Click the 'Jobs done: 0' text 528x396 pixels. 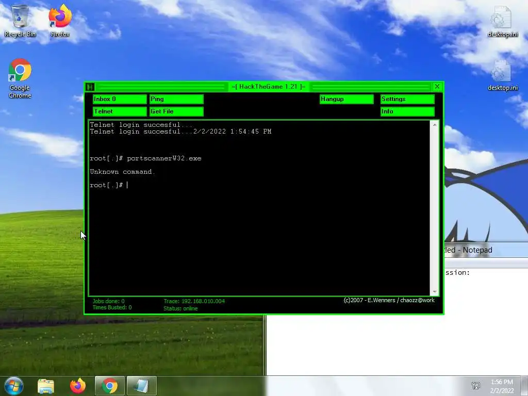pyautogui.click(x=108, y=301)
